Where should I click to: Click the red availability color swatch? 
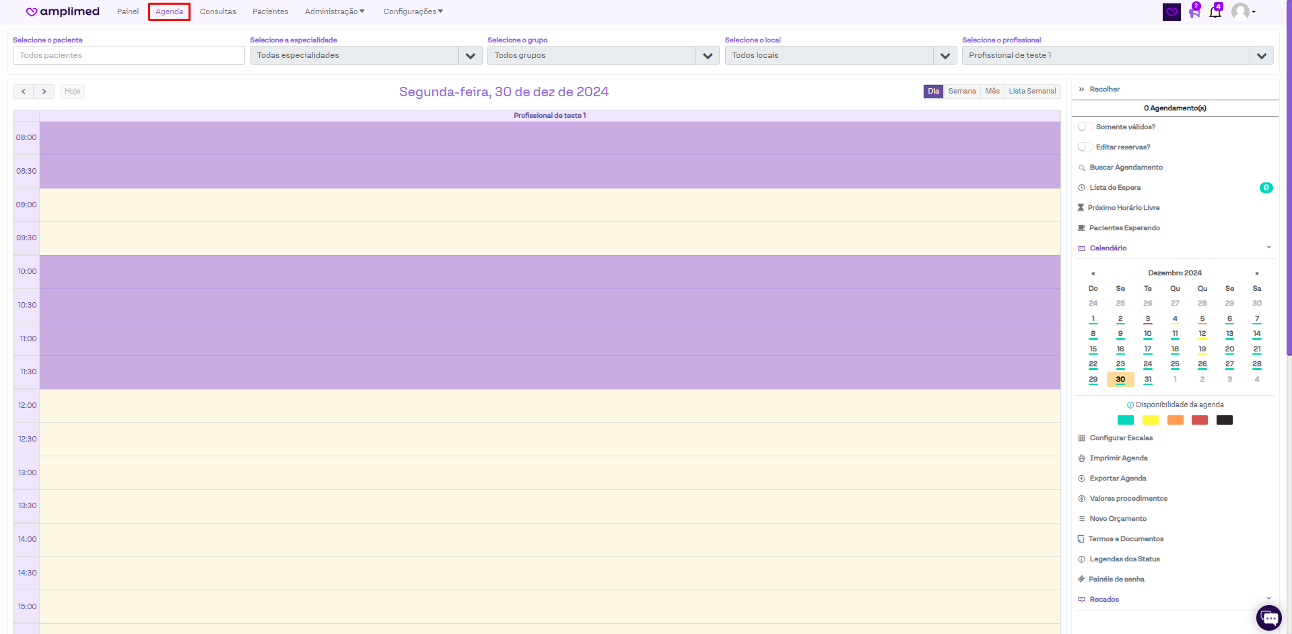click(x=1199, y=421)
